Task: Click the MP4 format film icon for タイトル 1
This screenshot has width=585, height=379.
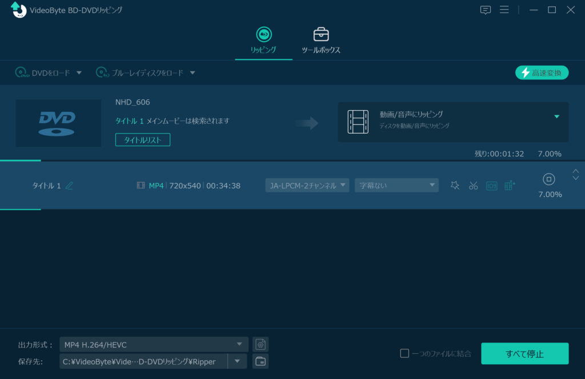Action: 141,185
